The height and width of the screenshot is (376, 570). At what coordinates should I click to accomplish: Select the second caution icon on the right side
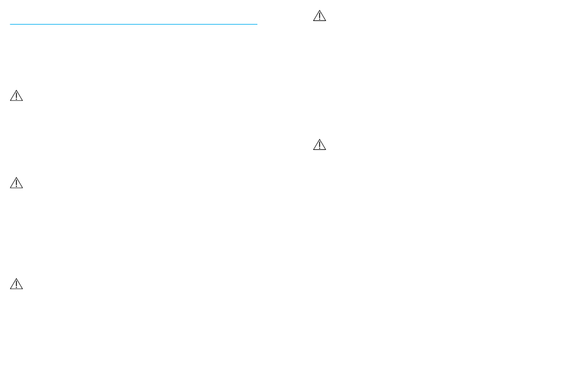click(x=320, y=145)
